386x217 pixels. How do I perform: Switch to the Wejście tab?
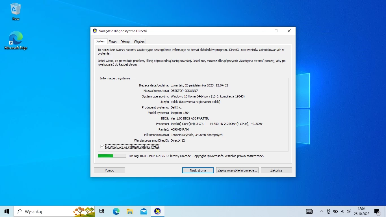pyautogui.click(x=139, y=42)
